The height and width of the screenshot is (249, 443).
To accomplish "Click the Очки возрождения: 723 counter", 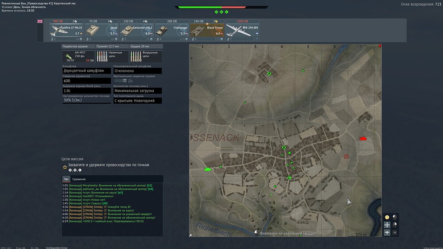I will coord(421,4).
